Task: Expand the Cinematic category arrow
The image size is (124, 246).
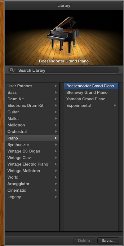Action: [56, 190]
